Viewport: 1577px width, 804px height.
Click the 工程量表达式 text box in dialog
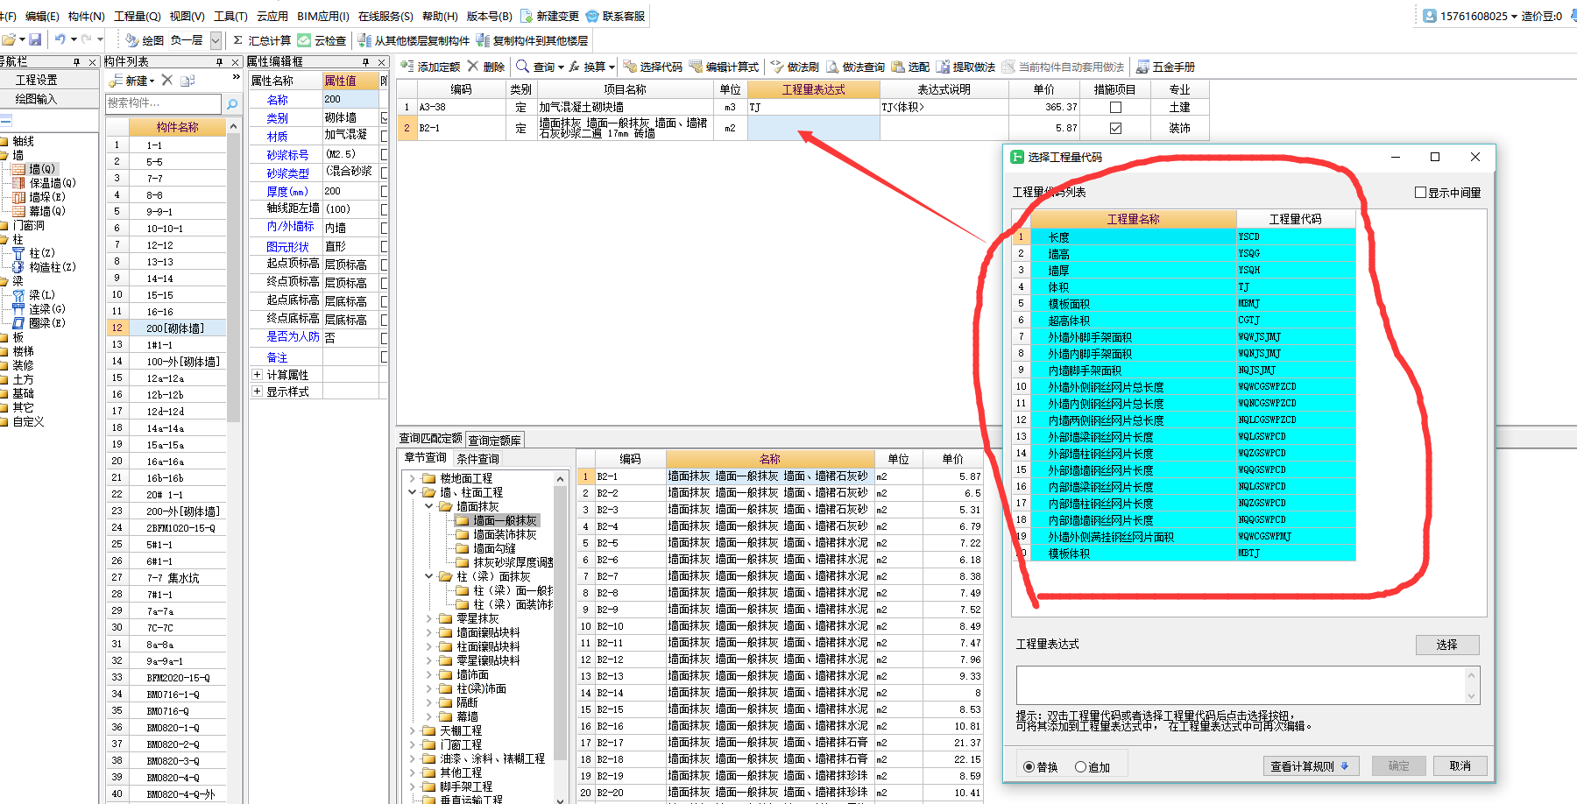point(1241,685)
